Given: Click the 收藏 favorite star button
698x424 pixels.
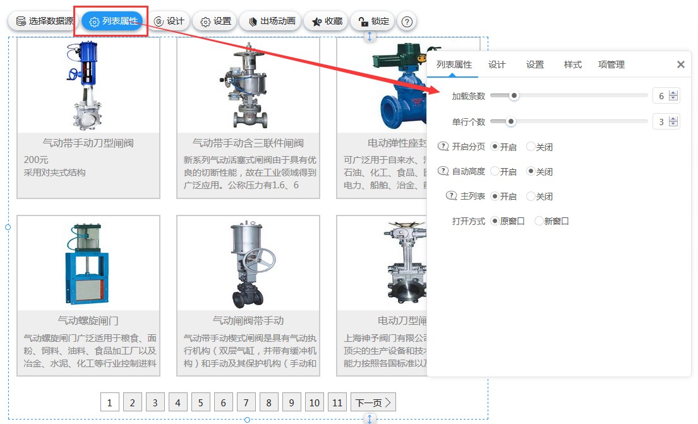Looking at the screenshot, I should (327, 21).
